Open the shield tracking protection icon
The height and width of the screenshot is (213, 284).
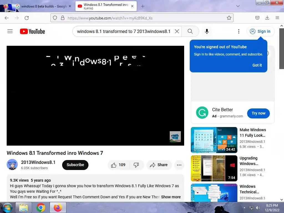55,18
